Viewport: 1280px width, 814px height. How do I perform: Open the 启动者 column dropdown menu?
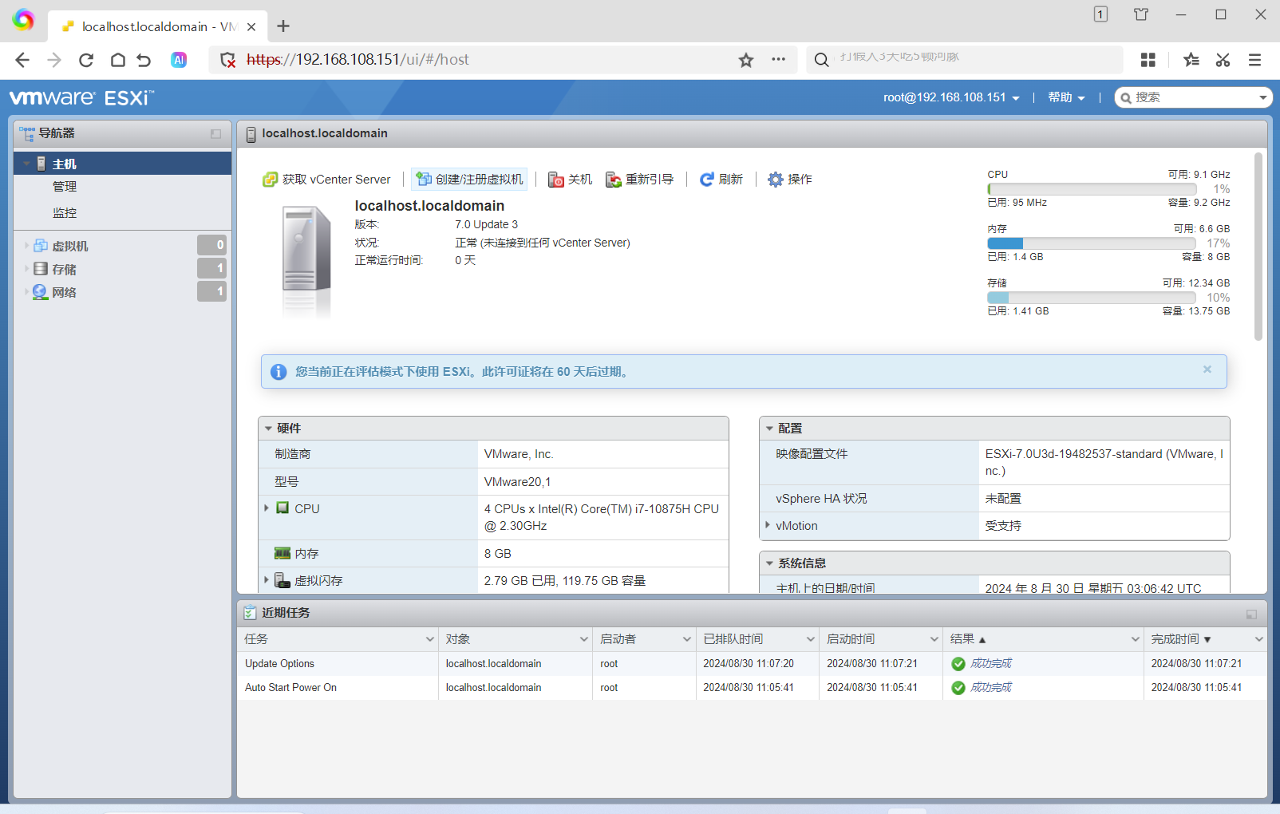[x=686, y=639]
